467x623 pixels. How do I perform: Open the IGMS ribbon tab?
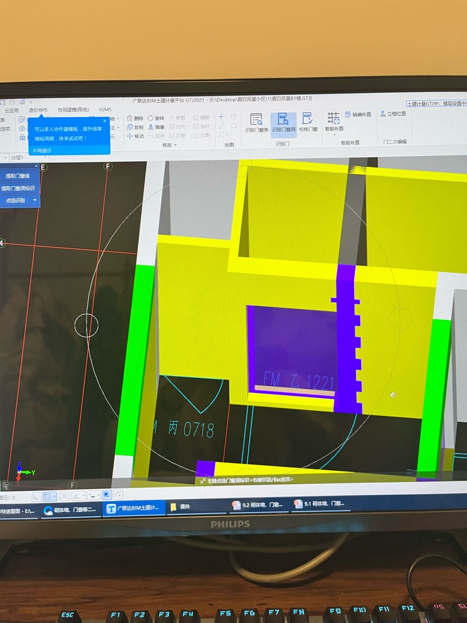tap(105, 109)
